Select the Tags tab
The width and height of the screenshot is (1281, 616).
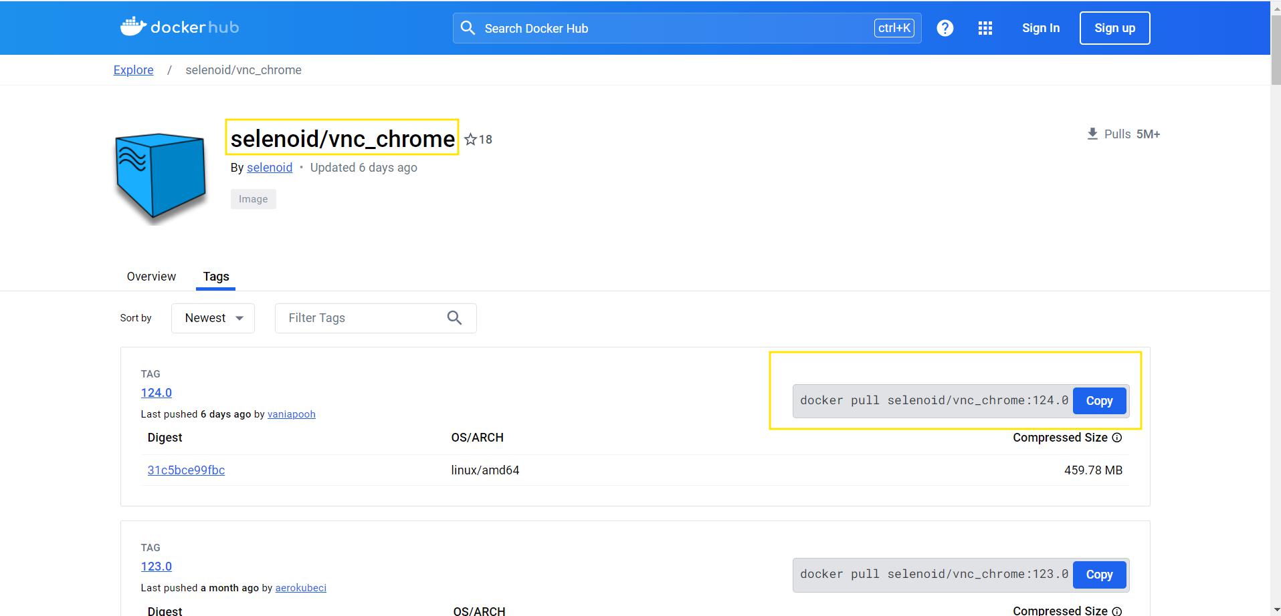coord(216,277)
